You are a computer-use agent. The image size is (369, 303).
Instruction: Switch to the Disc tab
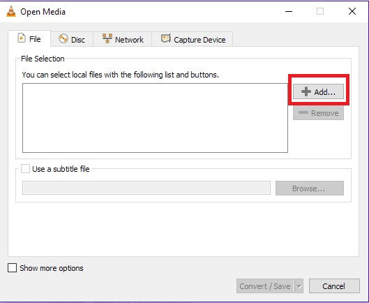point(72,39)
